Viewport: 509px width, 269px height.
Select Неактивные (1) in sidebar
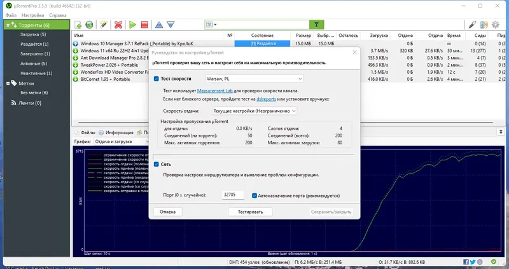[x=36, y=73]
